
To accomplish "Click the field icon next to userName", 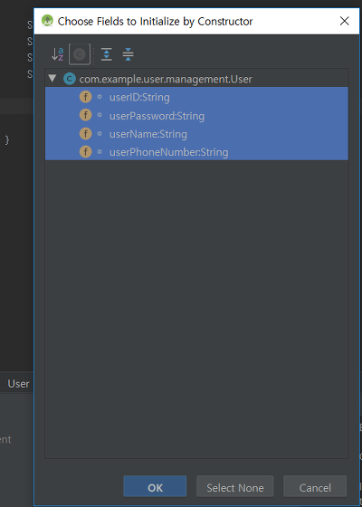I will [x=86, y=134].
